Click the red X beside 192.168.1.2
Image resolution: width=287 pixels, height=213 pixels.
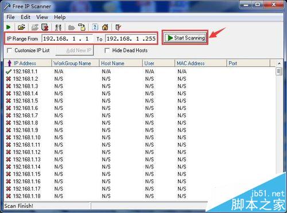pyautogui.click(x=9, y=79)
